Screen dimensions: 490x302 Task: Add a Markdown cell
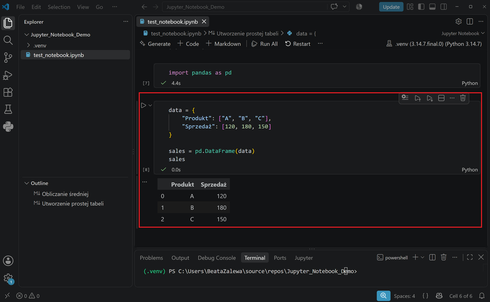(x=223, y=44)
